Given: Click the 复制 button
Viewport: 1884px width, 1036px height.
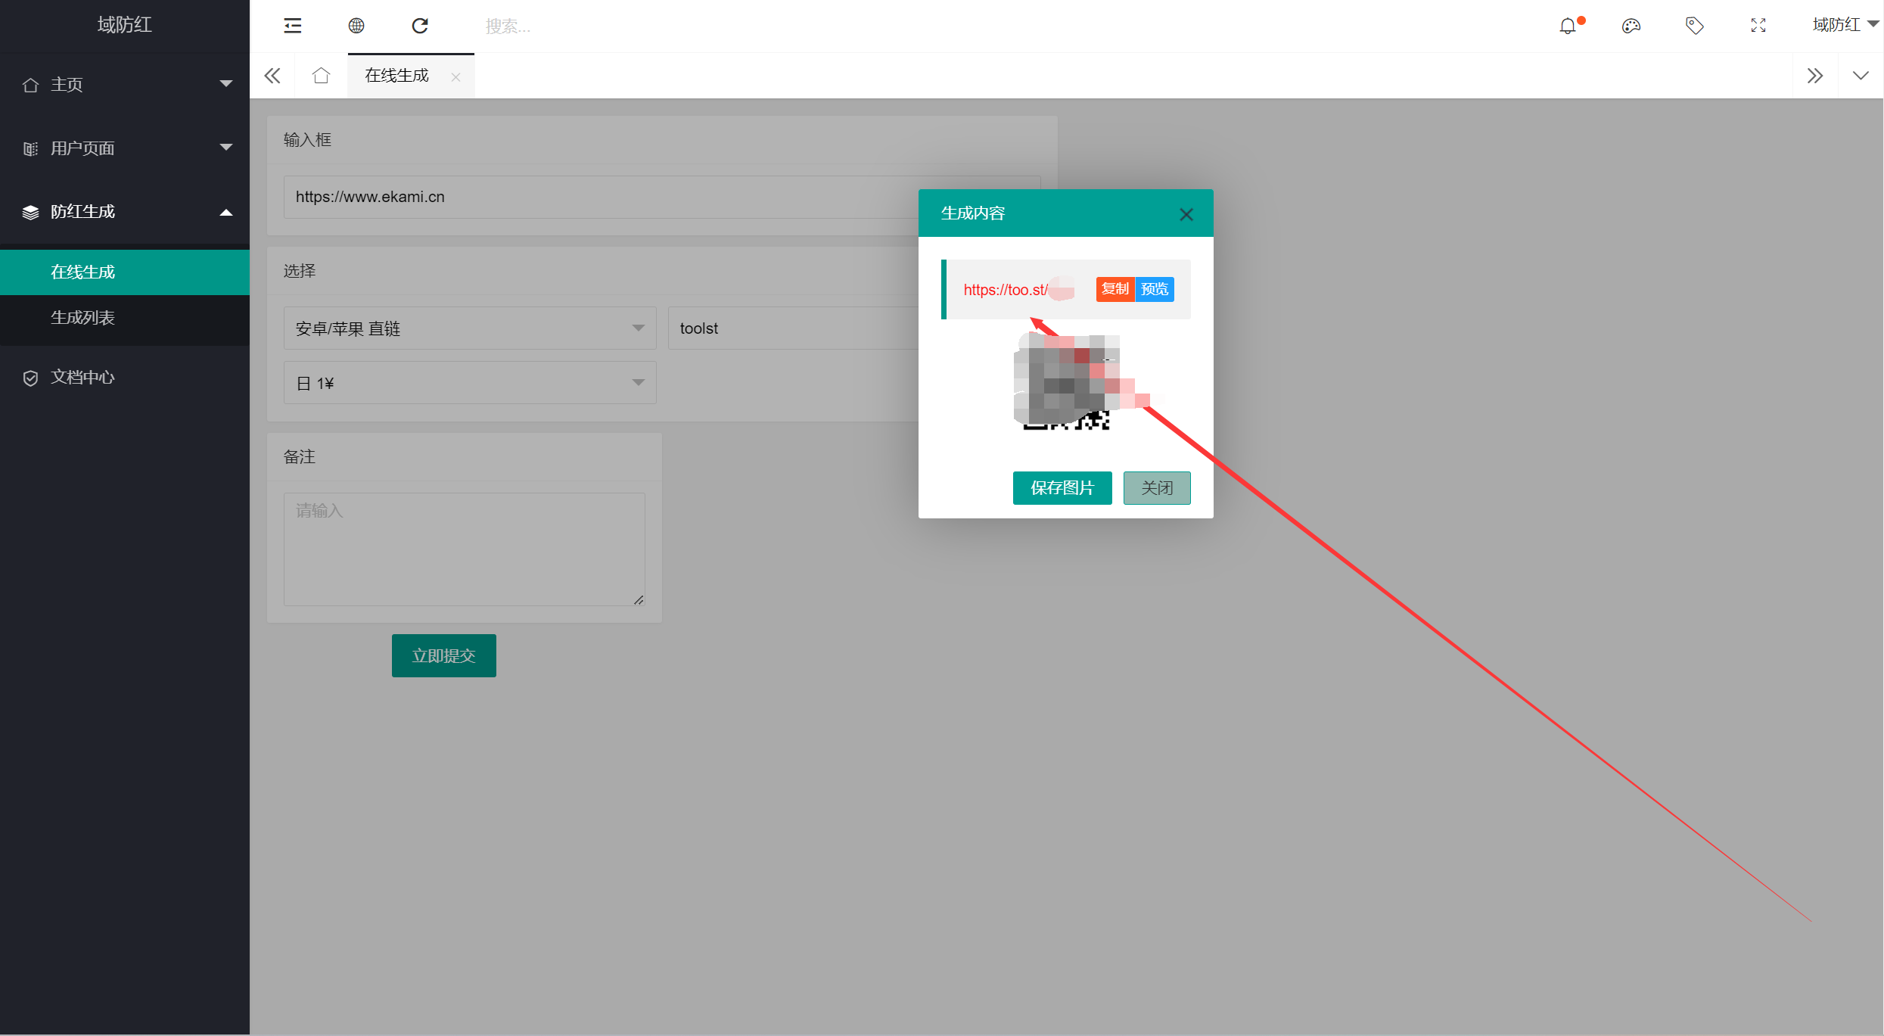Looking at the screenshot, I should tap(1115, 289).
